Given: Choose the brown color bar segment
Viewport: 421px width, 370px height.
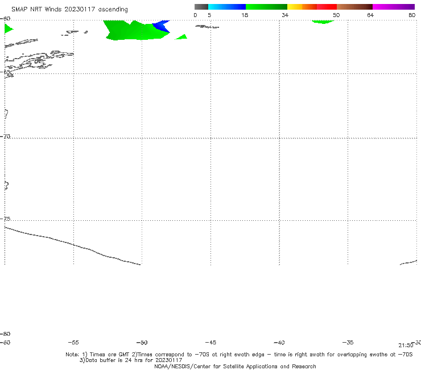Looking at the screenshot, I should (x=354, y=7).
